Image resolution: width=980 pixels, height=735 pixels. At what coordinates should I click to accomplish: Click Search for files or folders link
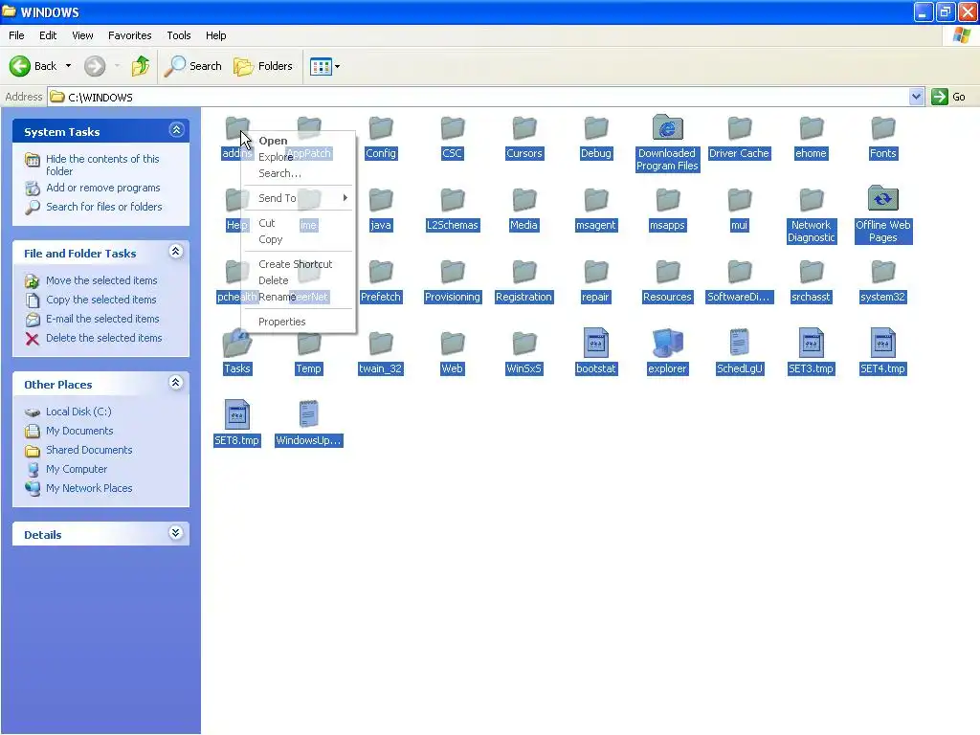(103, 207)
